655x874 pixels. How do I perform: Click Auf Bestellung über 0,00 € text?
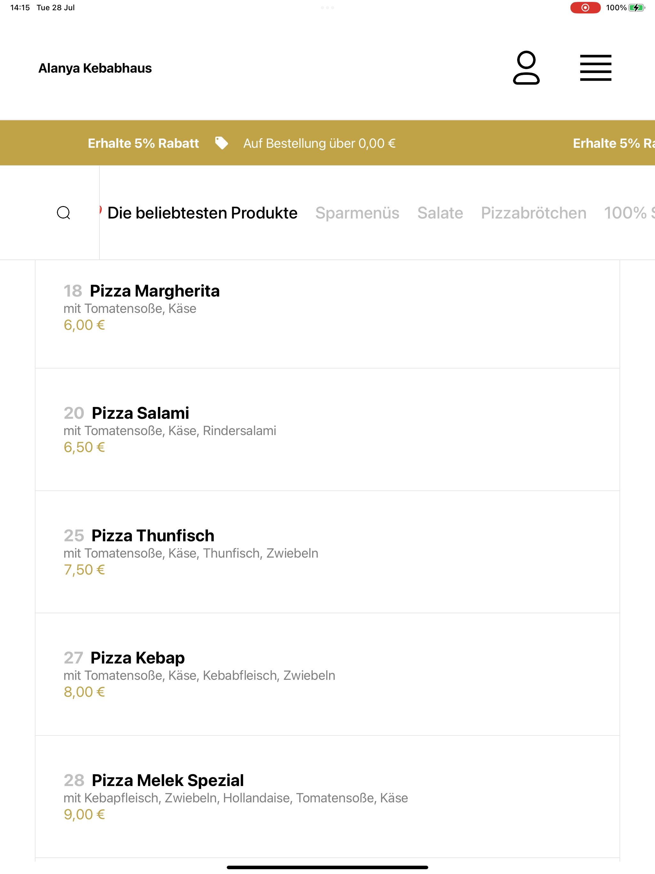[x=319, y=143]
